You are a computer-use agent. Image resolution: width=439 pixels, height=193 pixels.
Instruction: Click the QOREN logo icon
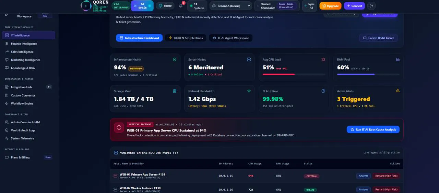tap(86, 6)
